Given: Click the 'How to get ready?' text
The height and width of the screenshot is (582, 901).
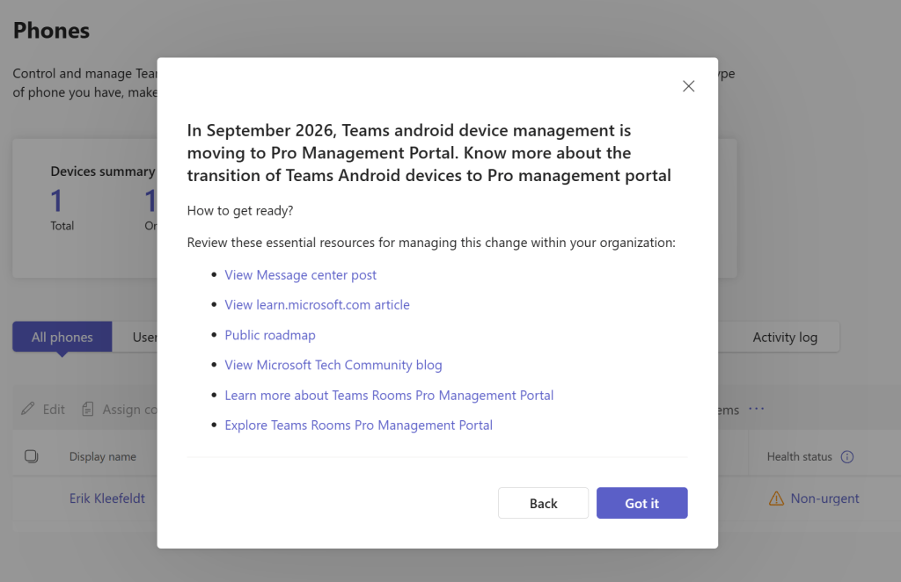Looking at the screenshot, I should (240, 211).
